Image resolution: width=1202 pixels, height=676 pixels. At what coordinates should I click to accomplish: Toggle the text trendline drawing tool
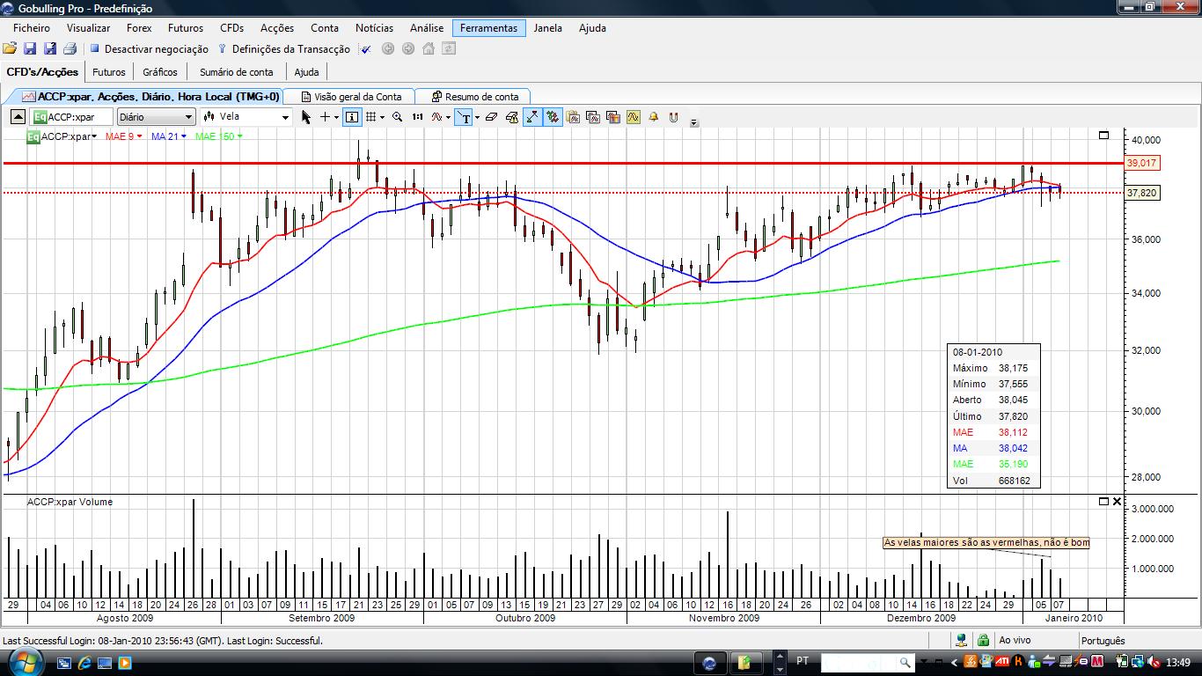[463, 117]
